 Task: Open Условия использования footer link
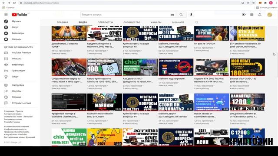pos(17,127)
